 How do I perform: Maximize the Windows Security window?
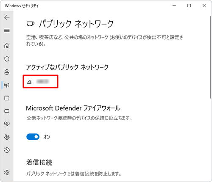(189, 6)
